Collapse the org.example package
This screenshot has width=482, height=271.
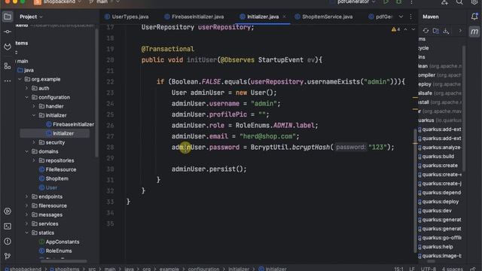pyautogui.click(x=20, y=79)
